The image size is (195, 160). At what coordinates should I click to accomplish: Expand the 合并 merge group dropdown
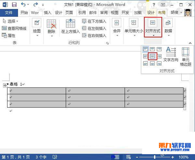(x=117, y=27)
